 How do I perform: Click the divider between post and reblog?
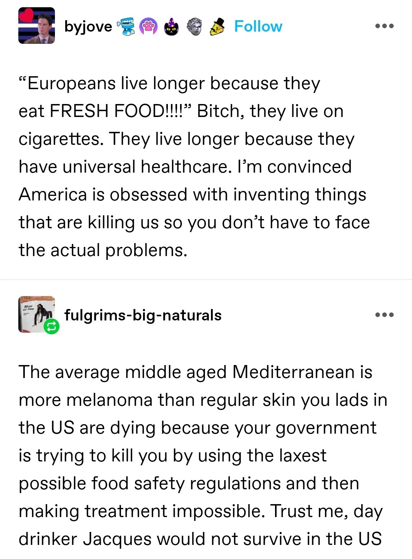click(206, 279)
